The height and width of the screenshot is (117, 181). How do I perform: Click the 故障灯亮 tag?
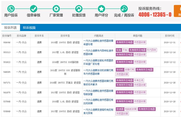tap(130, 70)
